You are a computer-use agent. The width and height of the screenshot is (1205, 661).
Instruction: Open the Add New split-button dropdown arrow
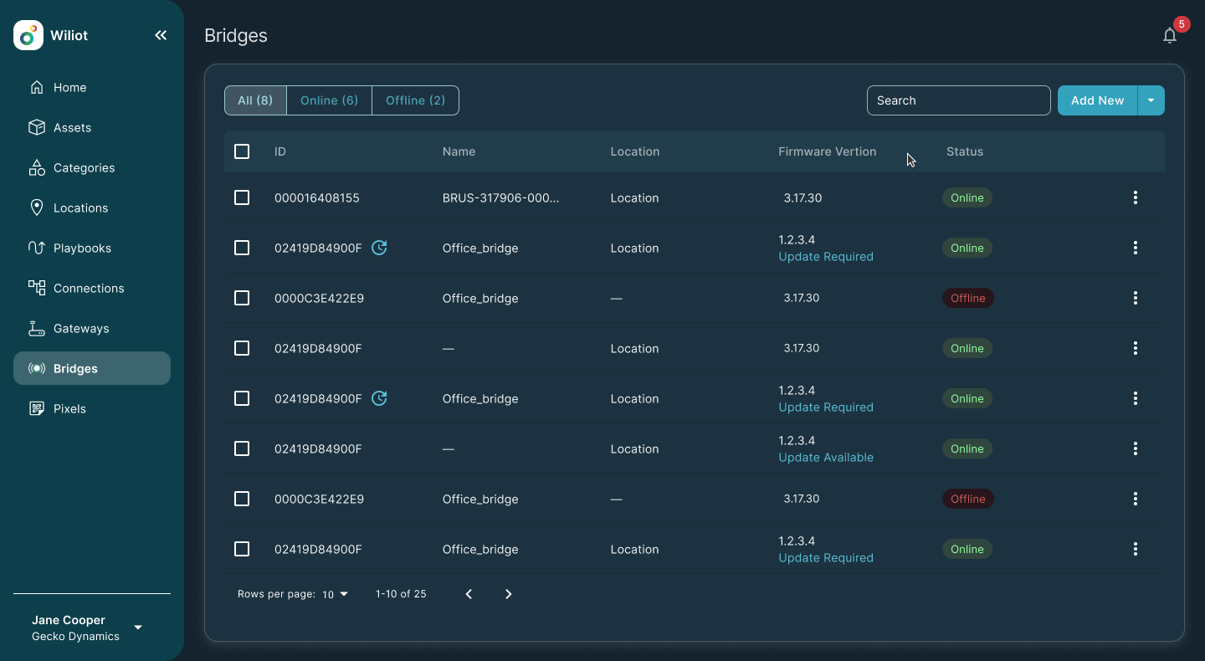coord(1151,100)
